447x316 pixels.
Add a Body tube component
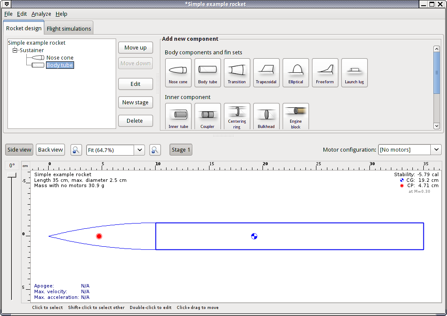pyautogui.click(x=207, y=73)
